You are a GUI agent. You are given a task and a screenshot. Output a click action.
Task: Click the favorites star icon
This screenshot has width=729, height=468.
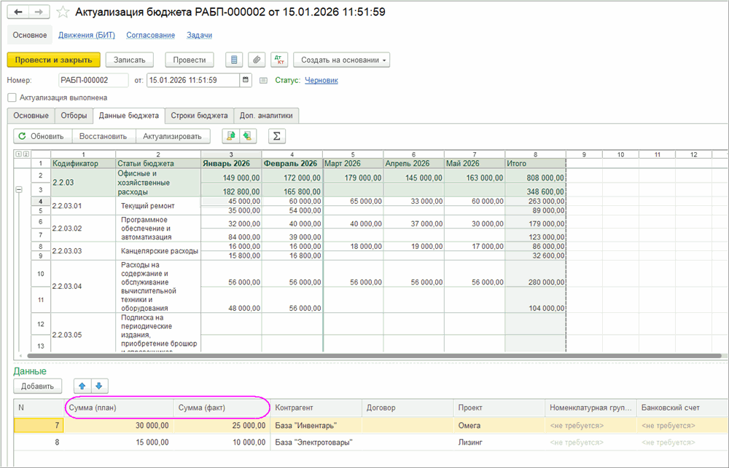click(x=63, y=12)
